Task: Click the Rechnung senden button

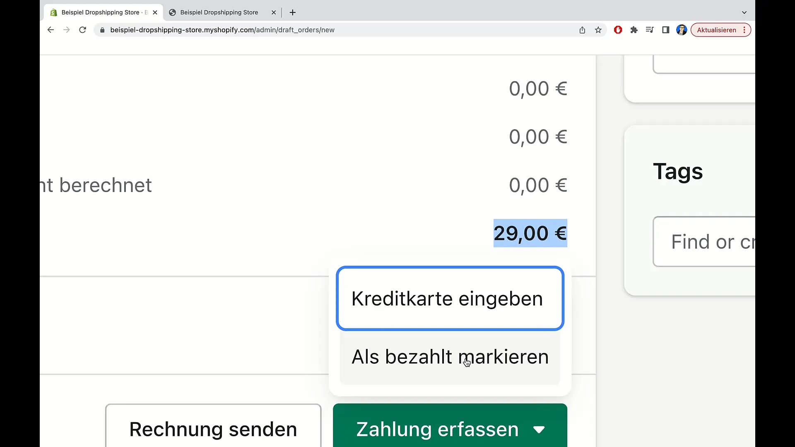Action: coord(213,429)
